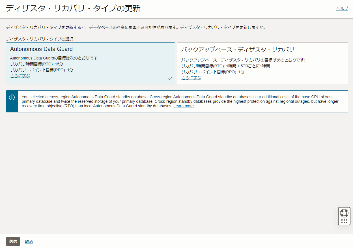The height and width of the screenshot is (248, 353).
Task: Click the 送信 button
Action: pos(13,241)
